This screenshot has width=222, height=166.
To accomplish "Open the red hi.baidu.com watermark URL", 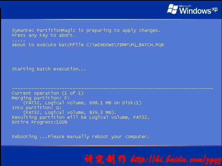I will [176, 159].
